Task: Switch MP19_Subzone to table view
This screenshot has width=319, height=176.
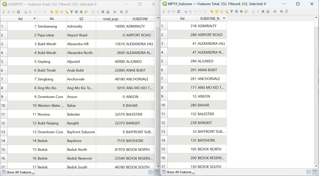Action: tap(315, 172)
